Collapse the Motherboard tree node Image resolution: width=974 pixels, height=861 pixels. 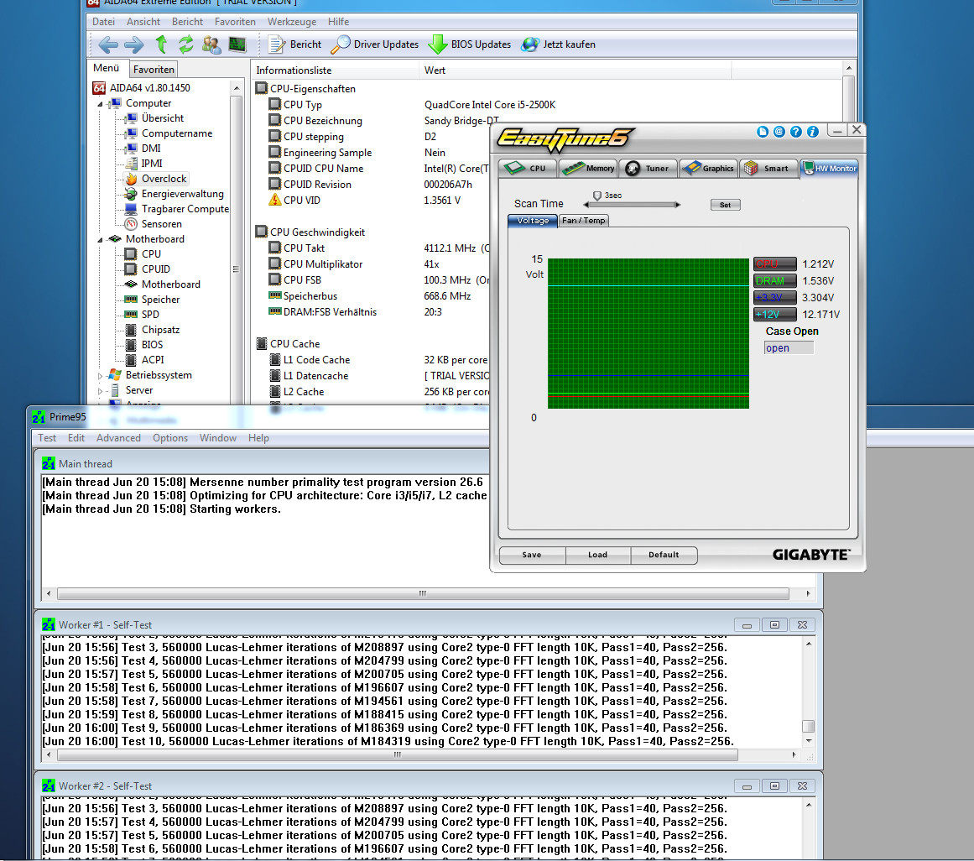point(100,240)
